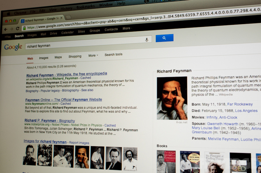Switch to the Maps results tab
This screenshot has width=261, height=173.
(58, 57)
